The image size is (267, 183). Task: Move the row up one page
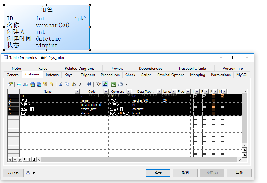[x=15, y=159]
